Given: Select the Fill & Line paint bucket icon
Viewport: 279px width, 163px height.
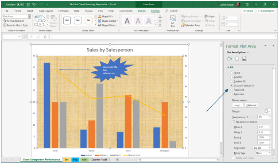Looking at the screenshot, I should point(229,59).
